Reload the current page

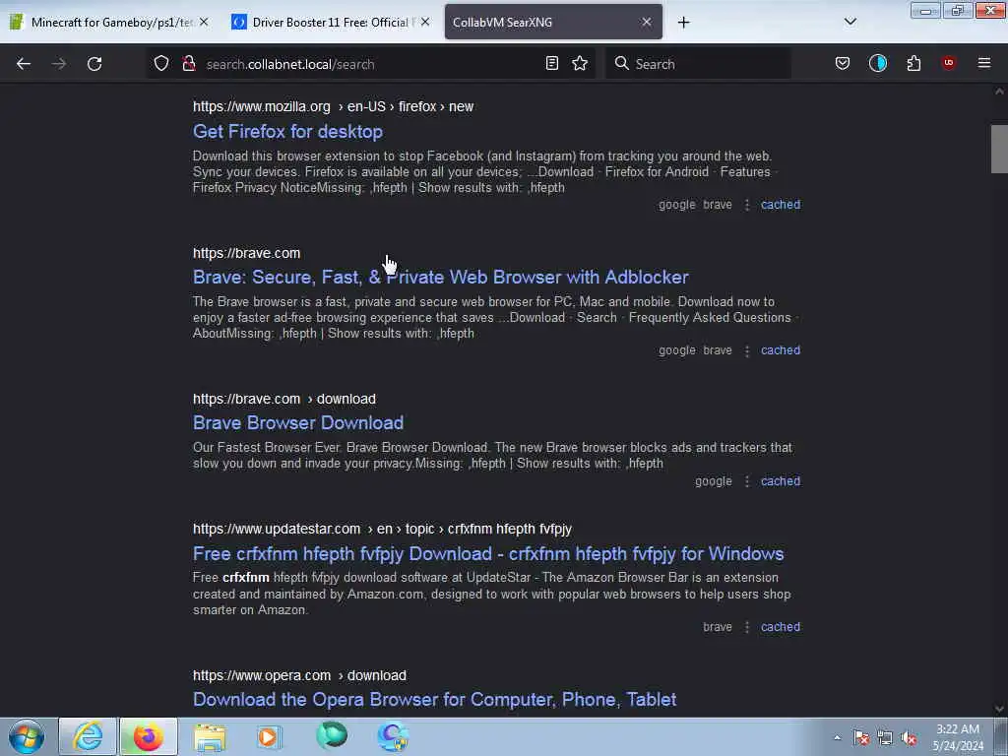tap(94, 64)
